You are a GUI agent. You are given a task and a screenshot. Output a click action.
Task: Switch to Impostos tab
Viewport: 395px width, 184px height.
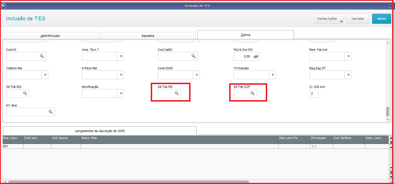[x=148, y=35]
